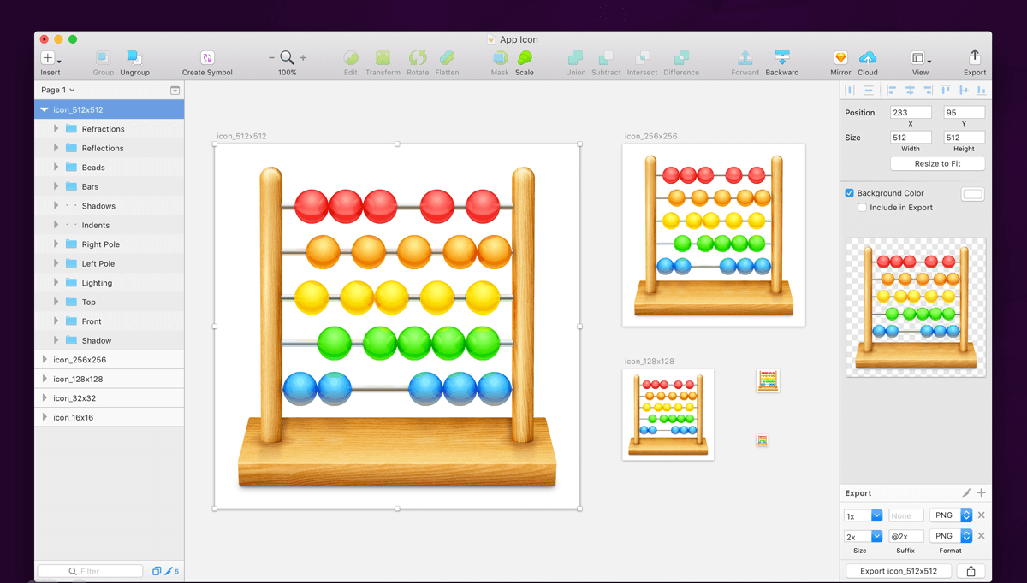
Task: Select the icon_128x128 artboard row
Action: (x=110, y=379)
